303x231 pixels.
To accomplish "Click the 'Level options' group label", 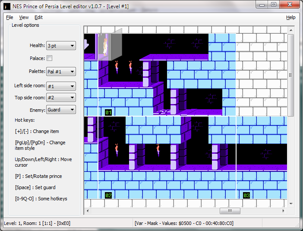I will 25,25.
